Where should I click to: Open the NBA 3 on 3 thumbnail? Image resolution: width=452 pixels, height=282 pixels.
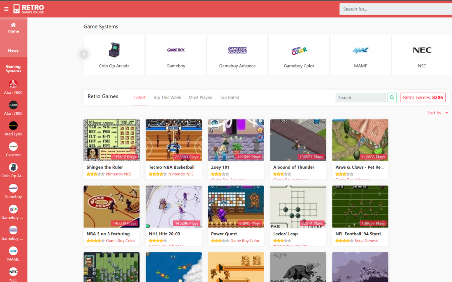point(112,207)
